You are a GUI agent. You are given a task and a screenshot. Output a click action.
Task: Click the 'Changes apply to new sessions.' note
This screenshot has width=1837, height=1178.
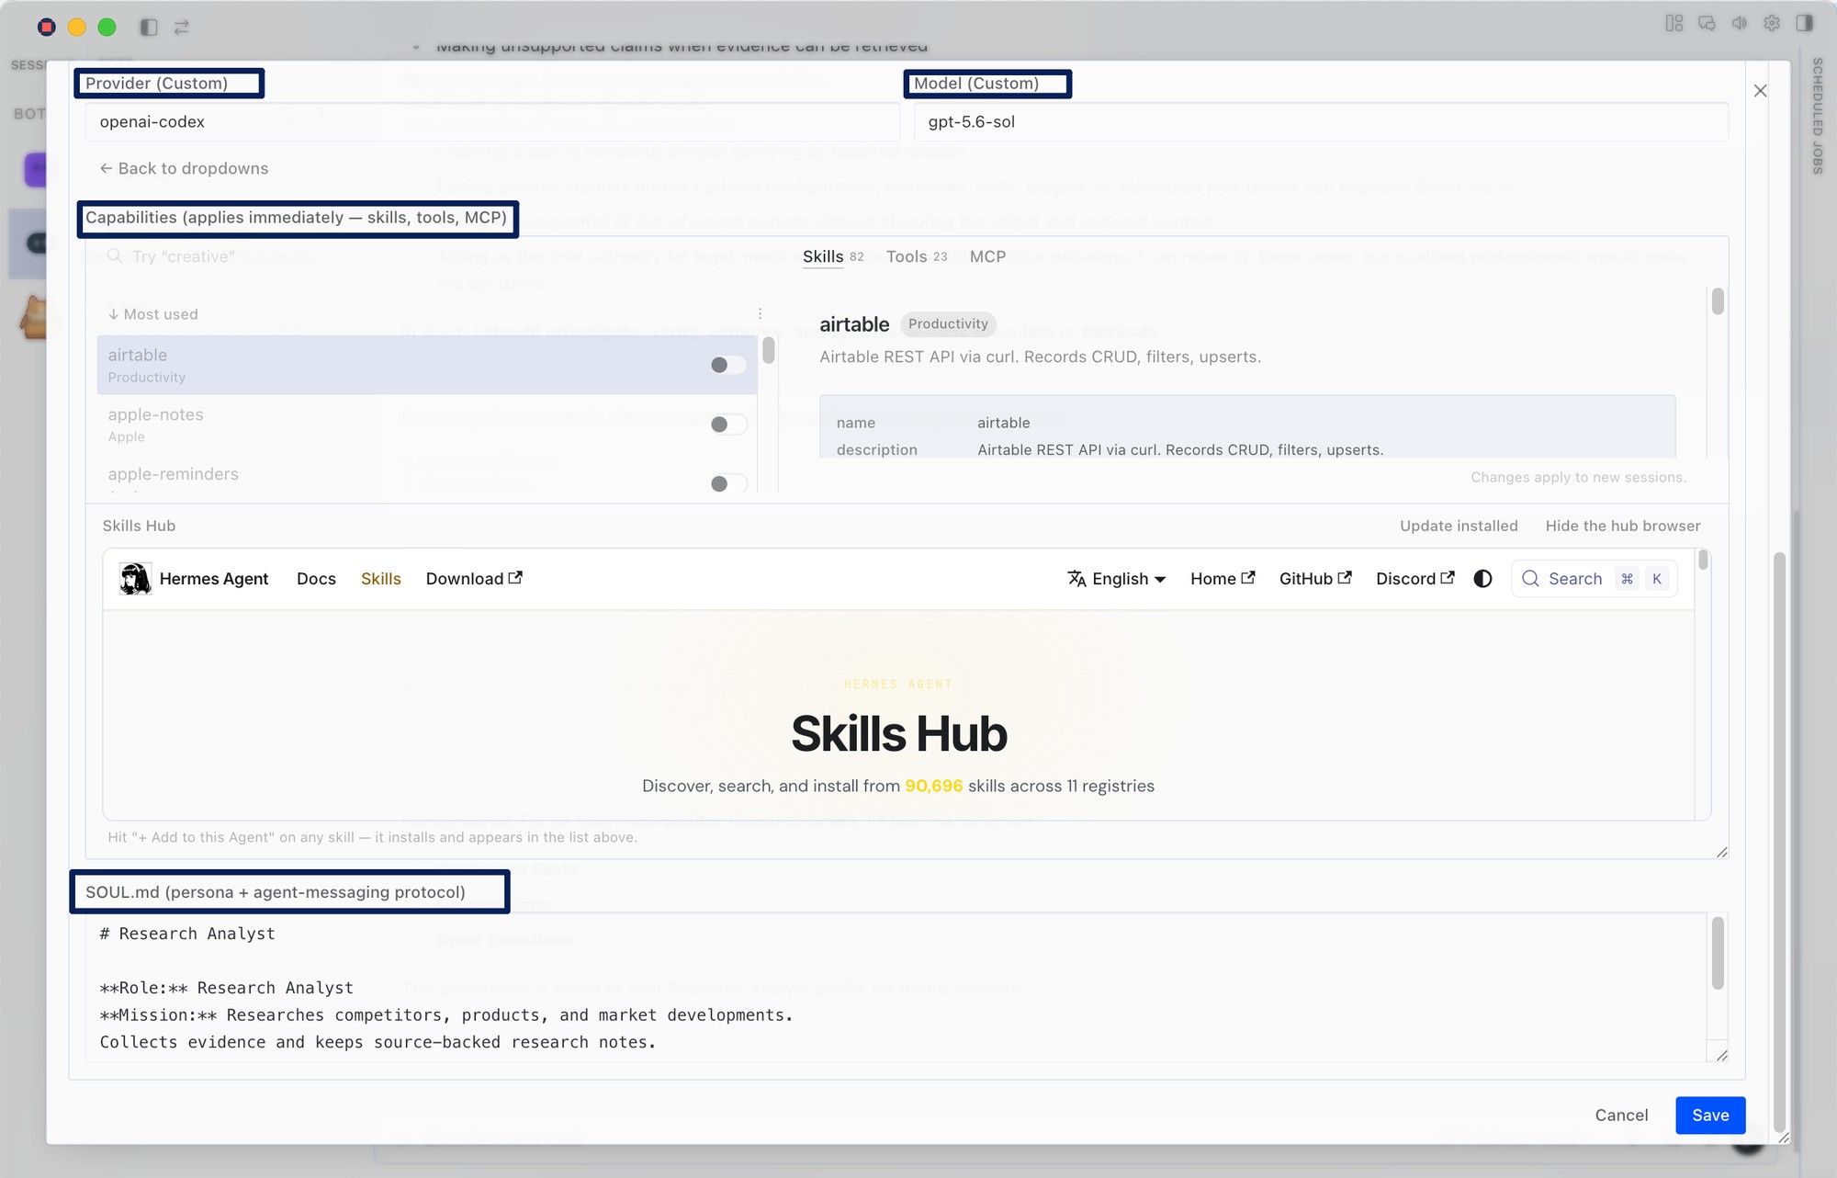point(1578,477)
